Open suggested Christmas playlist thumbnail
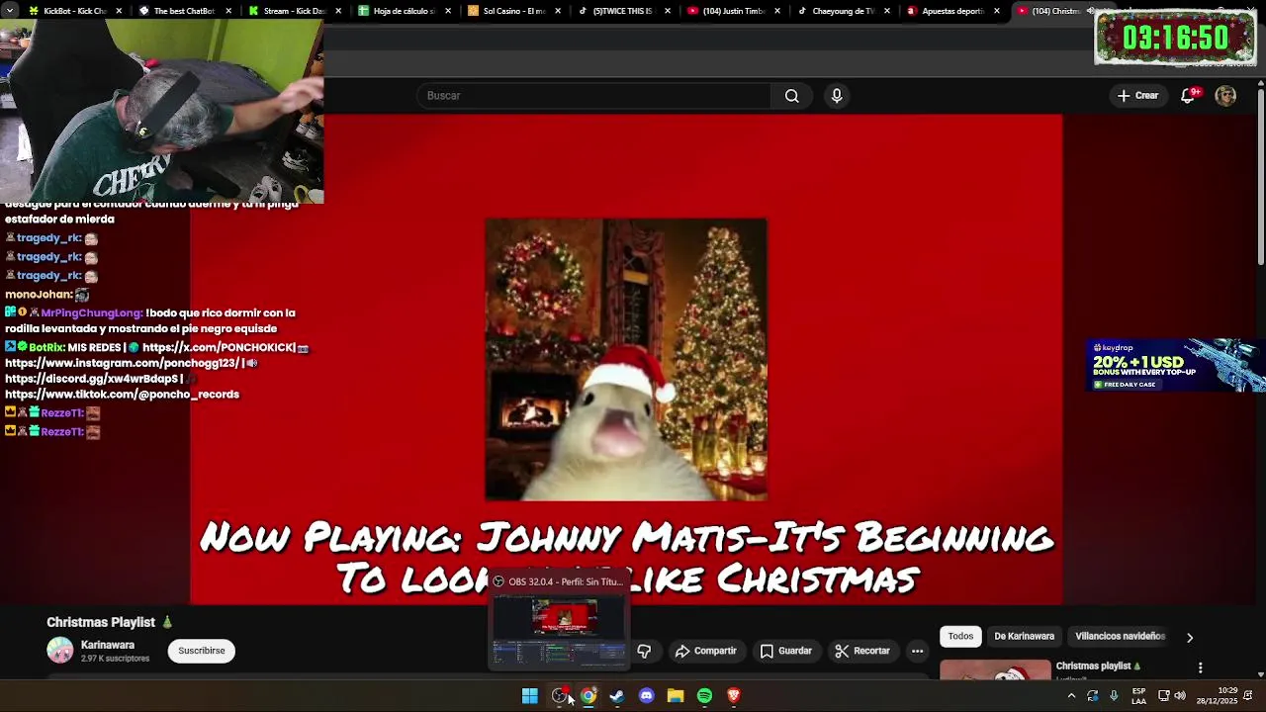Viewport: 1266px width, 712px height. [995, 670]
